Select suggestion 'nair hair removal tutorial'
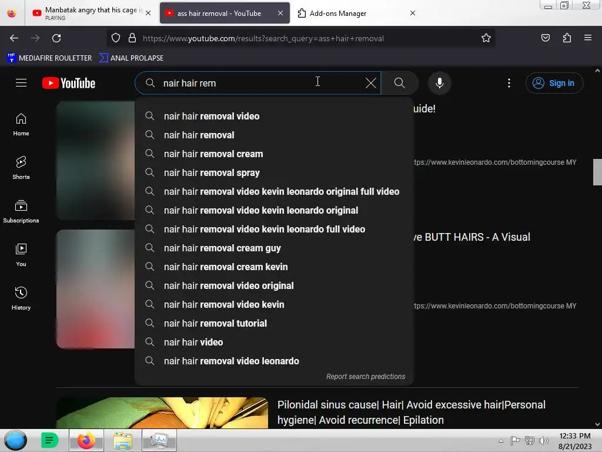This screenshot has width=602, height=452. click(x=274, y=323)
